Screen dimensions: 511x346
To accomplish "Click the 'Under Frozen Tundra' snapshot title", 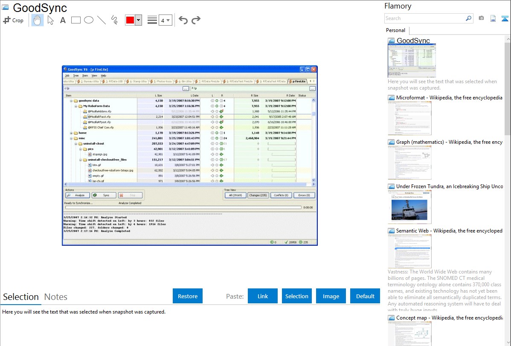I will 450,186.
